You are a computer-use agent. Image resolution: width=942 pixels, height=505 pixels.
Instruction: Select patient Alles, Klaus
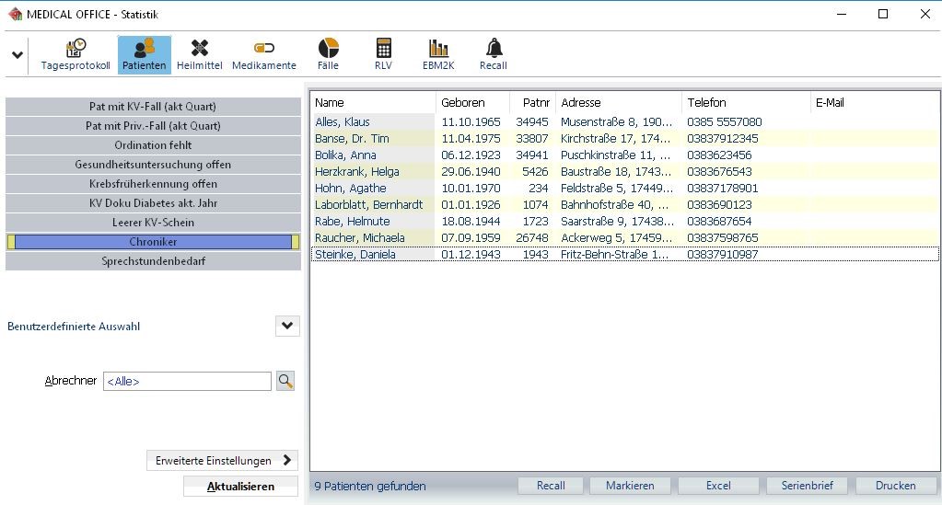pyautogui.click(x=343, y=122)
